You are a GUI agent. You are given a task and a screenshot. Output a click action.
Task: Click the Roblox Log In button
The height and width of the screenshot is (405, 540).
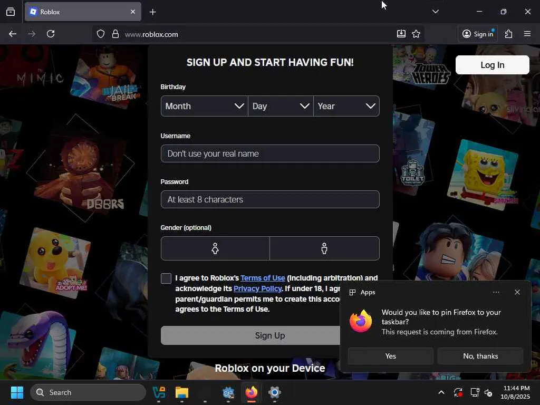(492, 65)
